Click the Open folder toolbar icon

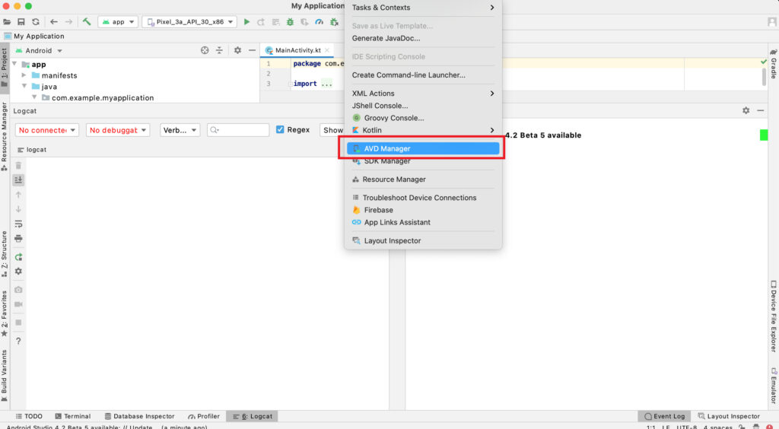[7, 22]
